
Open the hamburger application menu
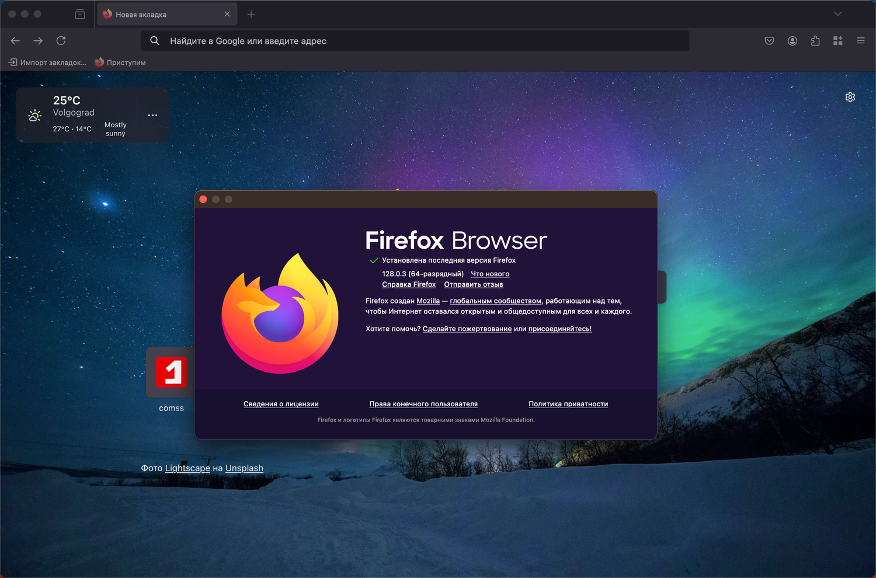(861, 41)
